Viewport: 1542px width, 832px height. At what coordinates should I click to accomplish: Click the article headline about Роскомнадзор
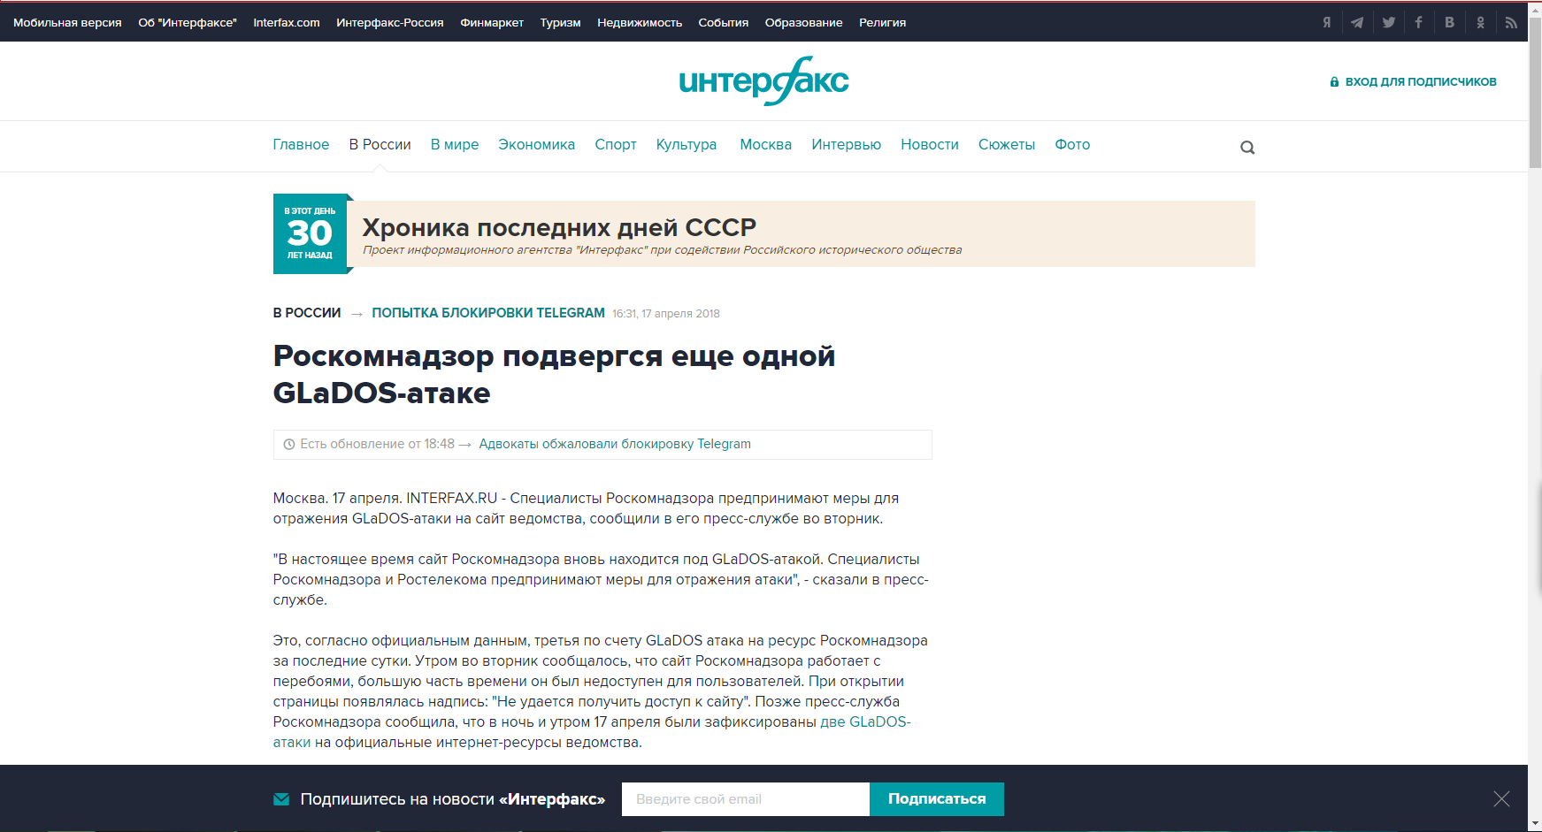[554, 374]
